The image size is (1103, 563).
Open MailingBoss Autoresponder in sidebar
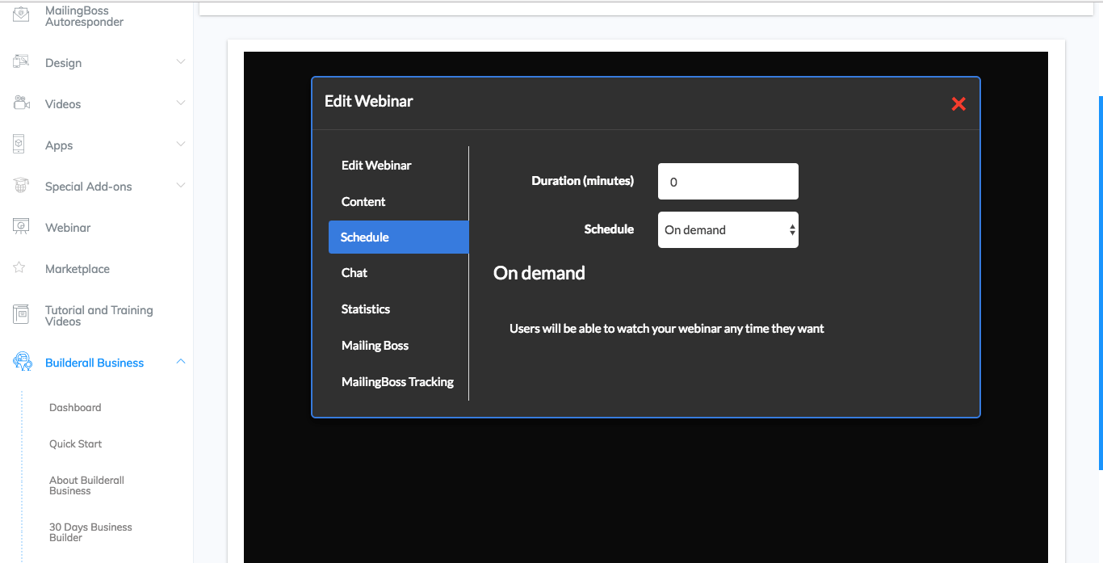pos(84,16)
